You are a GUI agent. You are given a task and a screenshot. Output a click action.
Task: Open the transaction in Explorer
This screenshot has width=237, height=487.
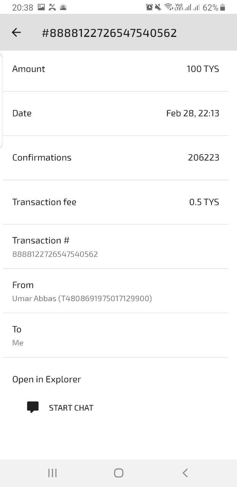tap(46, 379)
